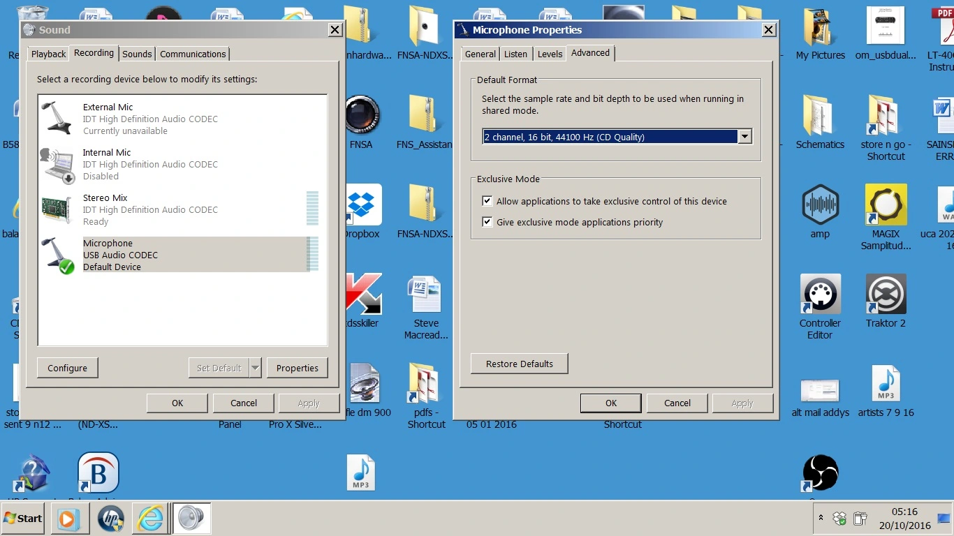Image resolution: width=954 pixels, height=536 pixels.
Task: Open Traktor 2 desktop shortcut
Action: coord(886,295)
